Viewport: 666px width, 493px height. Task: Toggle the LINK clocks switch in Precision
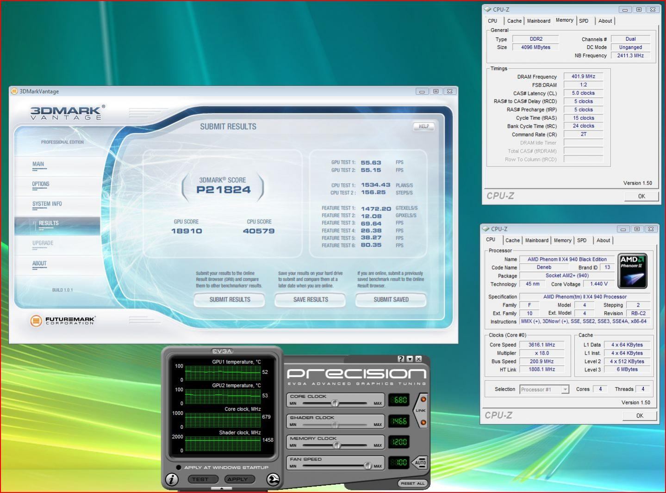[420, 411]
